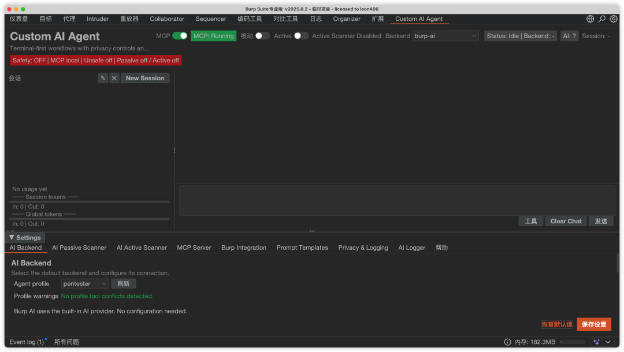Select the AI Backend settings tab

[x=25, y=248]
